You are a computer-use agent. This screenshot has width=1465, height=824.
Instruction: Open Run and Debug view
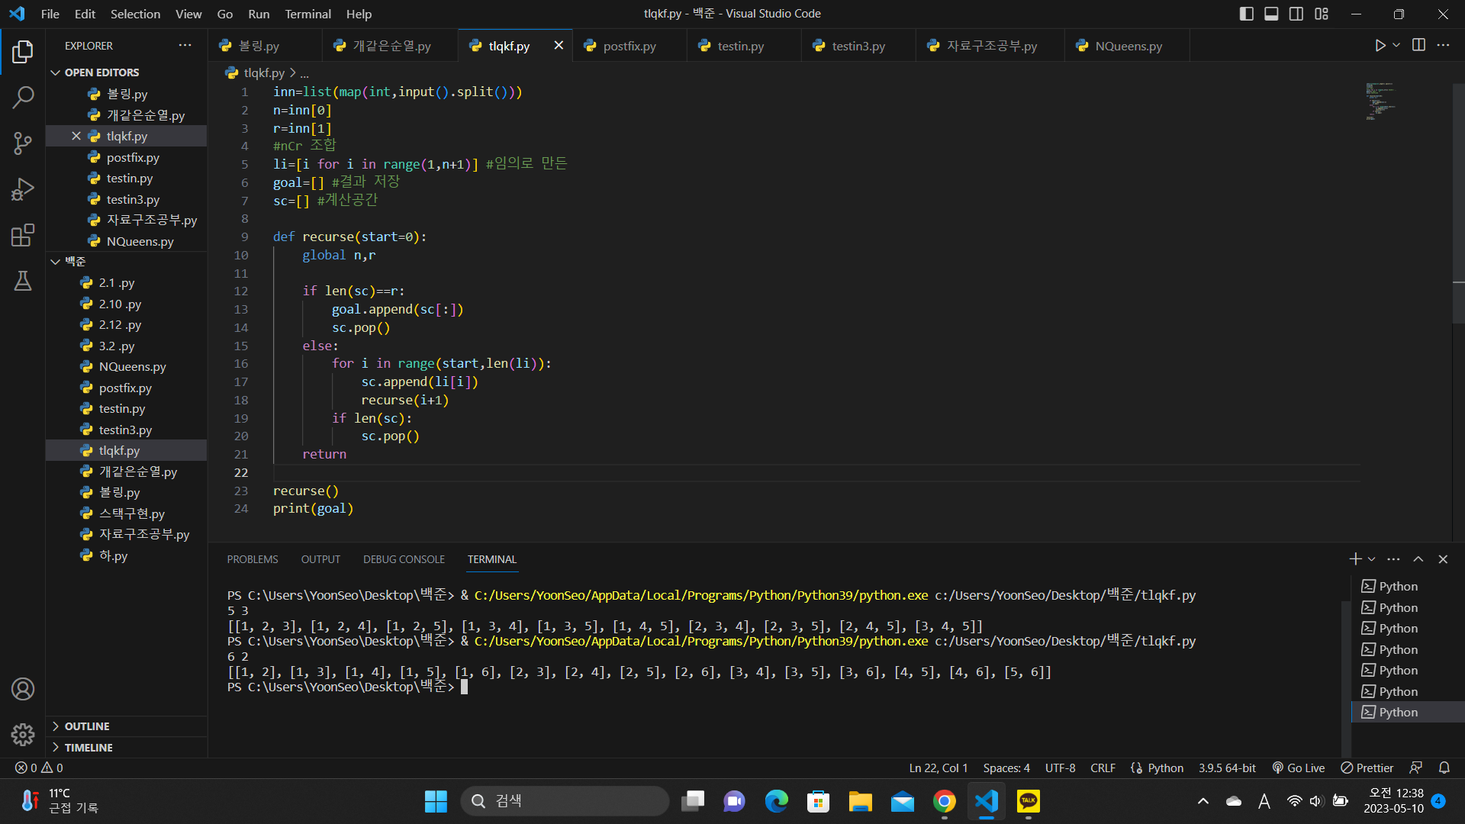23,189
